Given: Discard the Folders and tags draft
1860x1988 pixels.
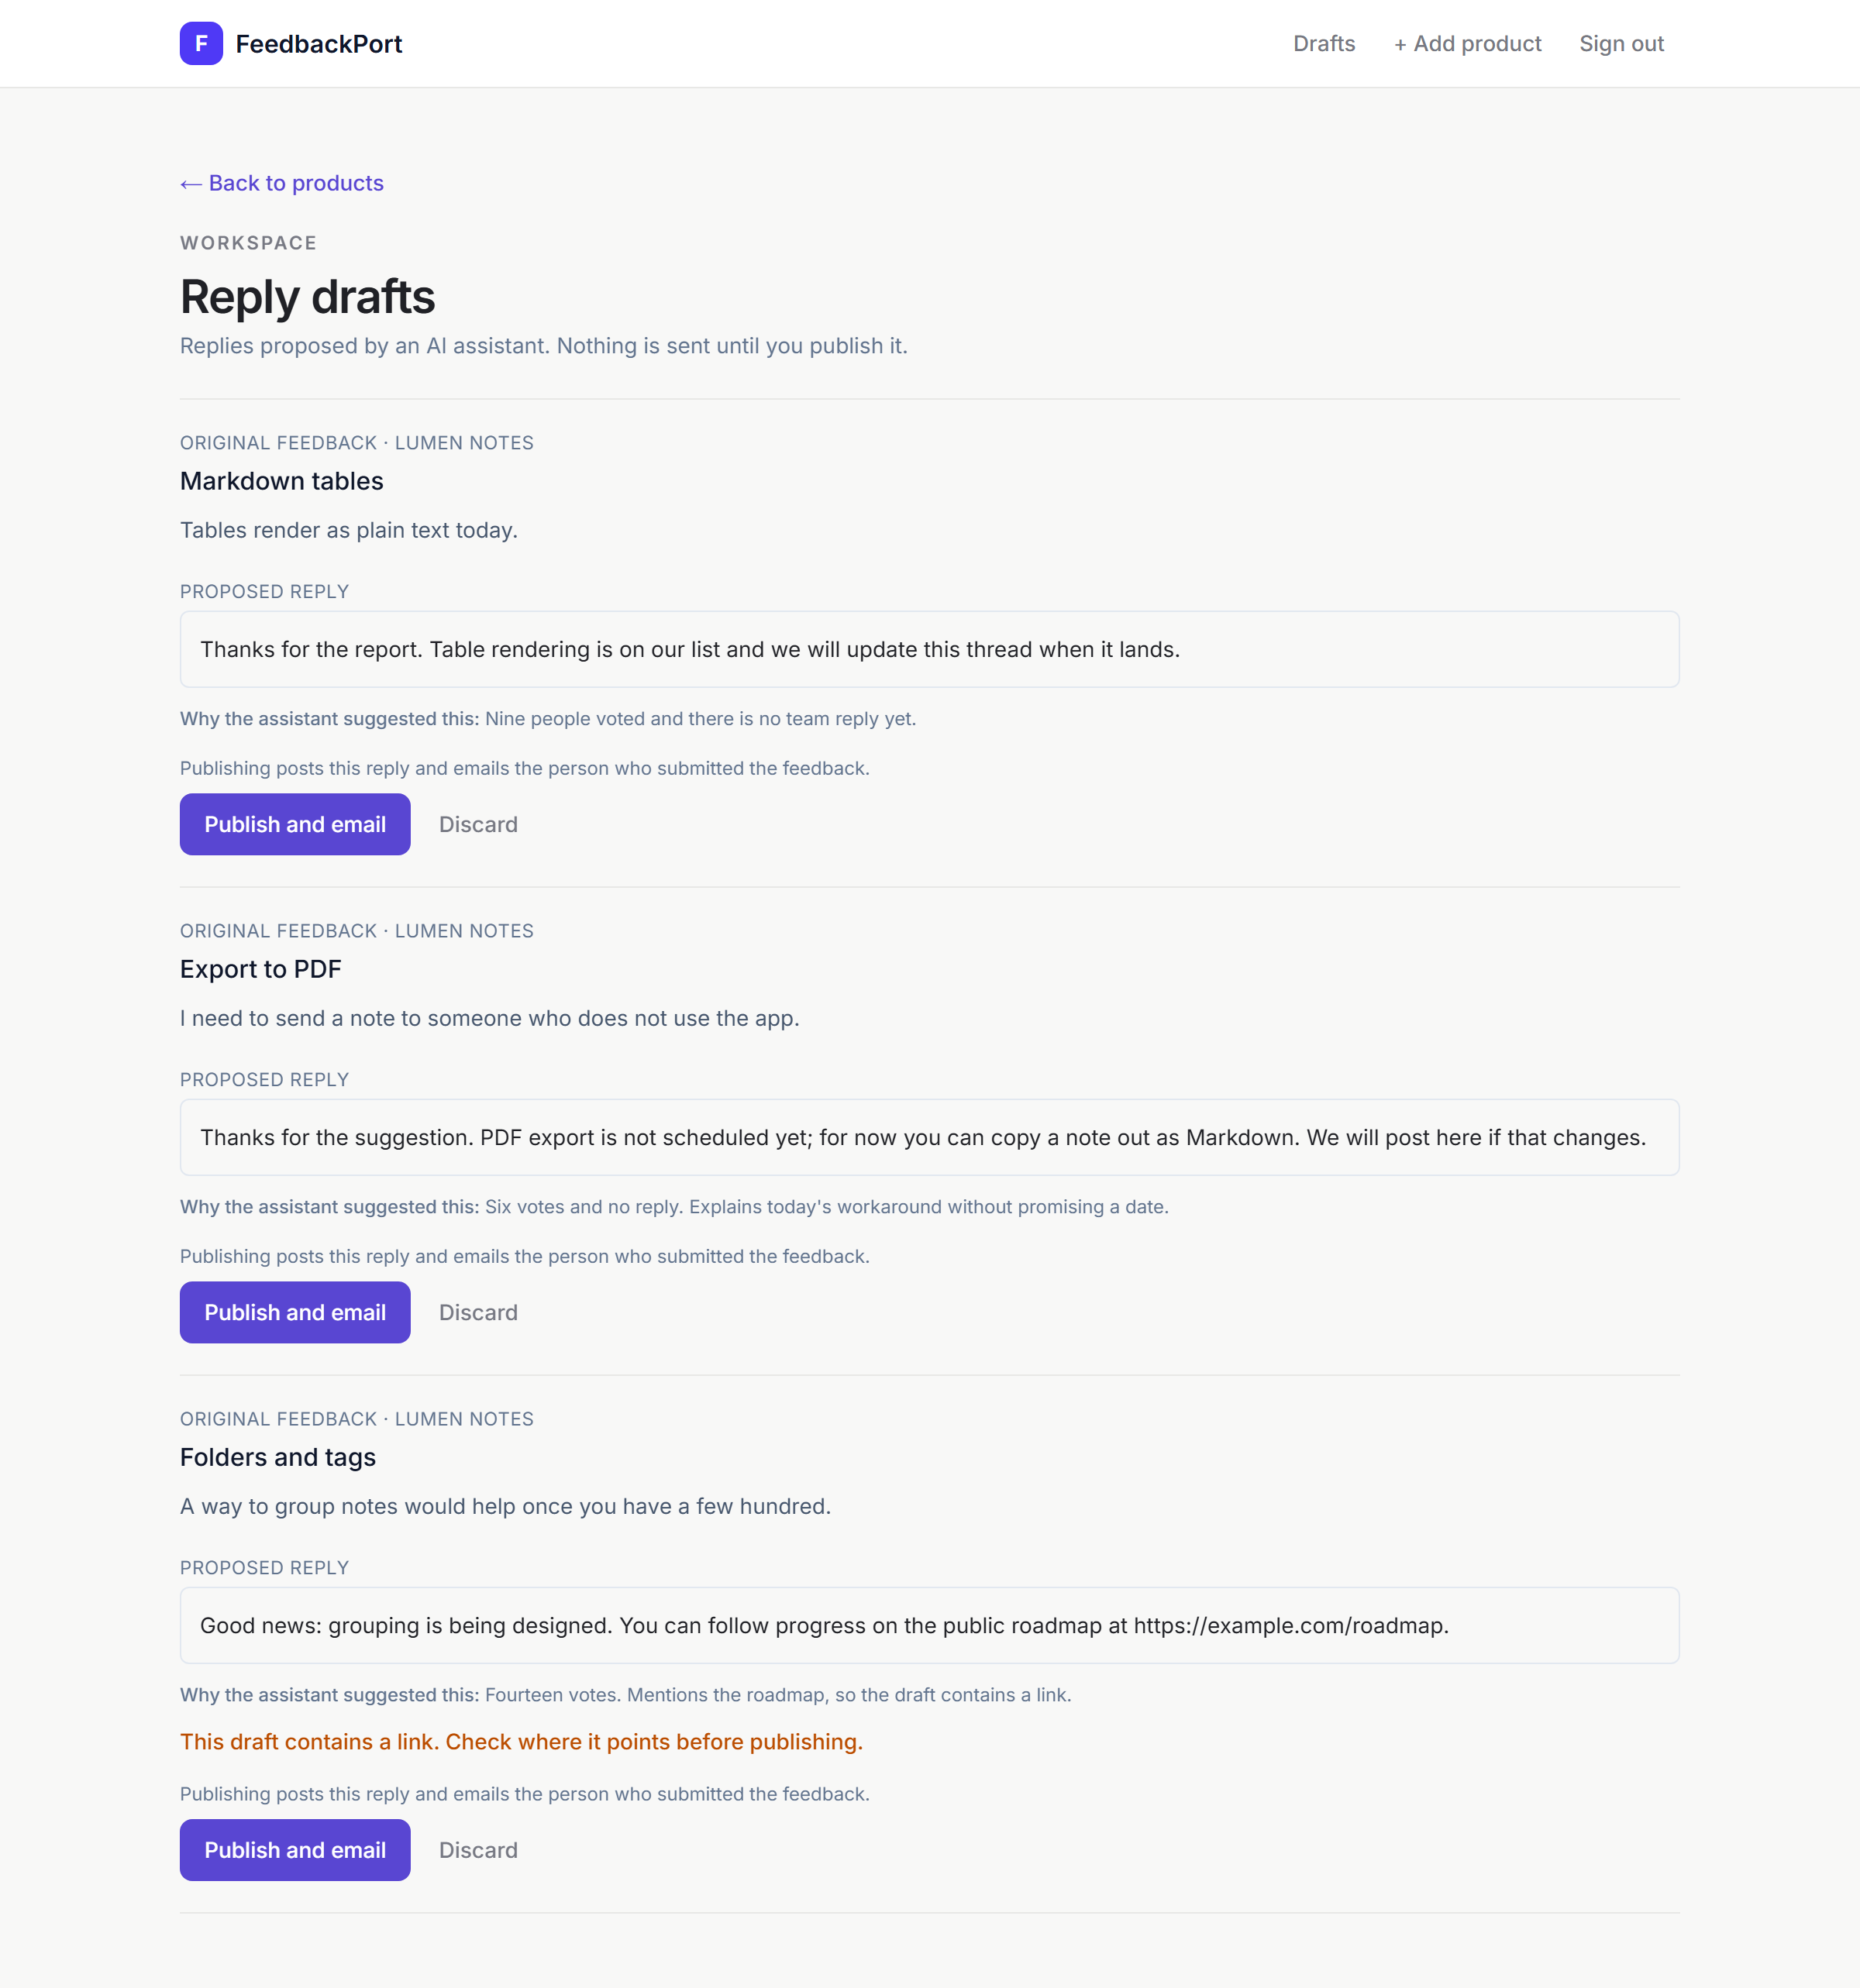Looking at the screenshot, I should (x=478, y=1850).
